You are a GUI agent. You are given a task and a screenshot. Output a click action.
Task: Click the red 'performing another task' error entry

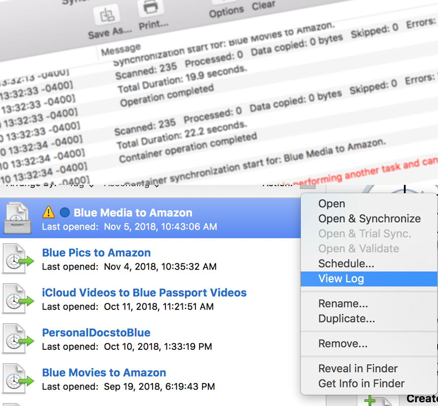pos(366,171)
